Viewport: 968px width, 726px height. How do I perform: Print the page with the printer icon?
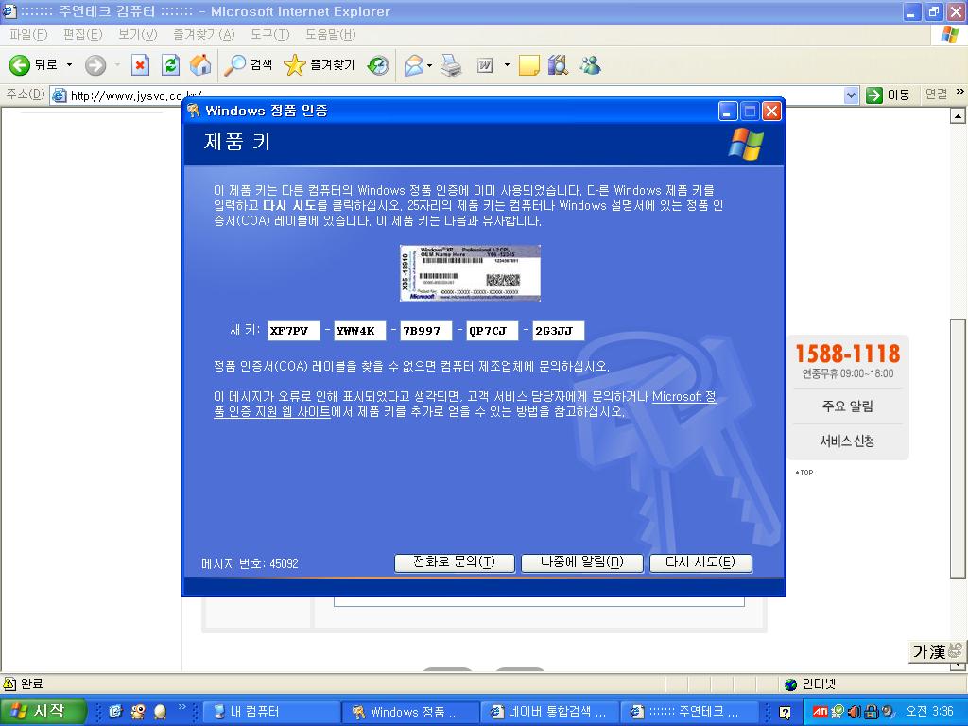click(x=451, y=65)
